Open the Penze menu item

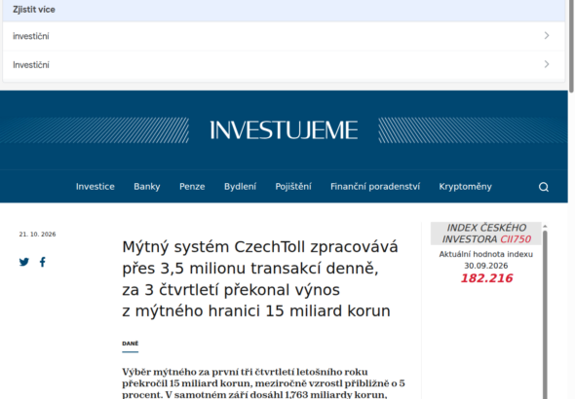192,187
